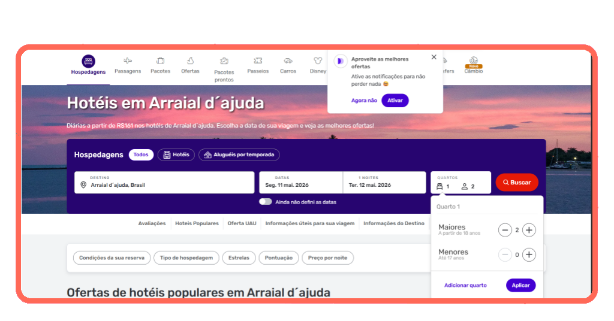Click the guests person icon
Screen dimensions: 614x321
pyautogui.click(x=465, y=186)
